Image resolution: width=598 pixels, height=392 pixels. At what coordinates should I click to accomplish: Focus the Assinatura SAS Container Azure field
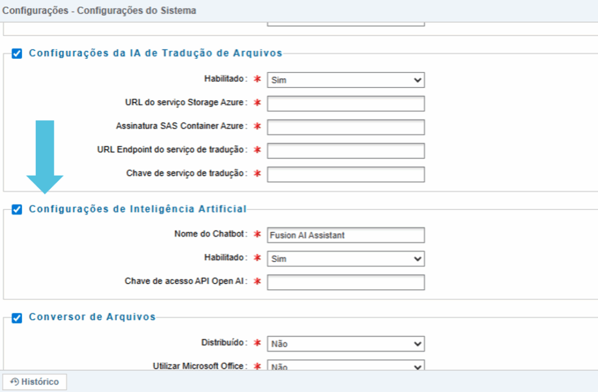point(345,127)
